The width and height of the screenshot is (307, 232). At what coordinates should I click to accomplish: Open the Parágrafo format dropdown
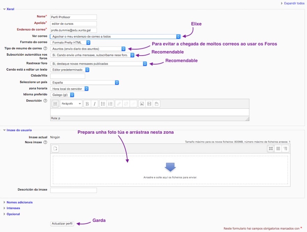[x=71, y=104]
